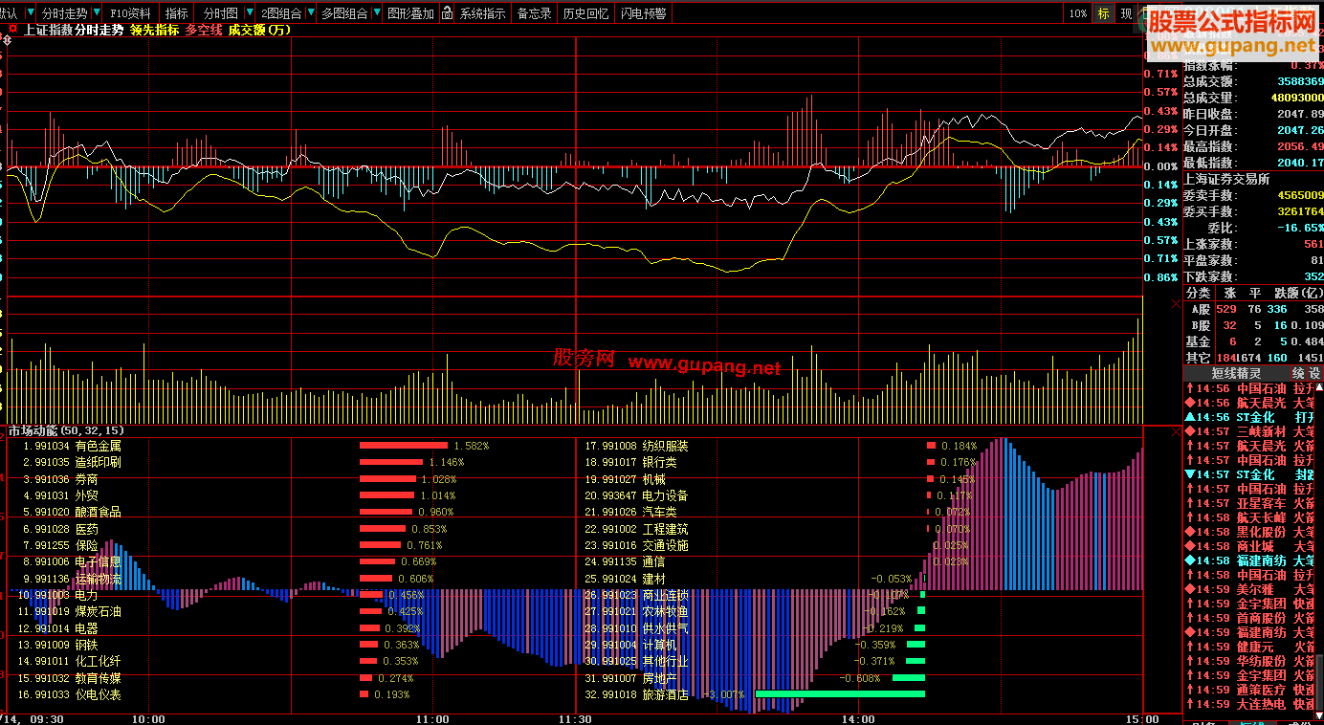
Task: Click the red arrow icon beside 14:59 华纺股份
Action: (x=1189, y=662)
